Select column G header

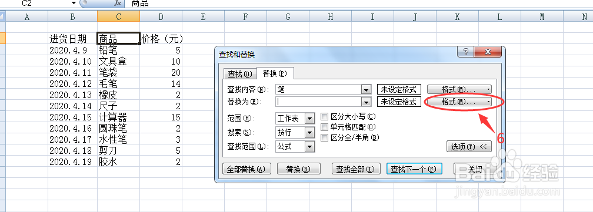[x=288, y=16]
